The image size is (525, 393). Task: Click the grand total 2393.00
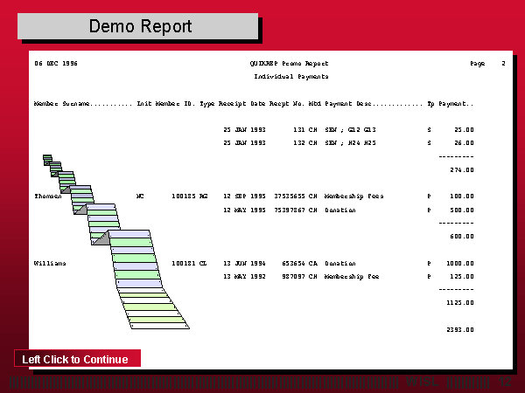pos(459,329)
